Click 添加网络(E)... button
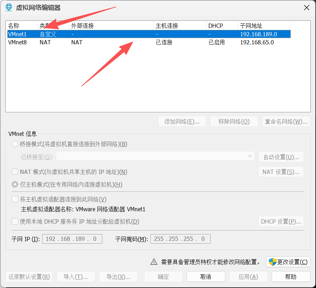The height and width of the screenshot is (288, 316). coord(182,121)
